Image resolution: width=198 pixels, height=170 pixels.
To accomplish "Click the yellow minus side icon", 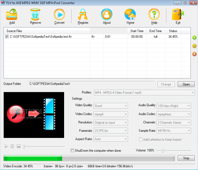I will (195, 46).
